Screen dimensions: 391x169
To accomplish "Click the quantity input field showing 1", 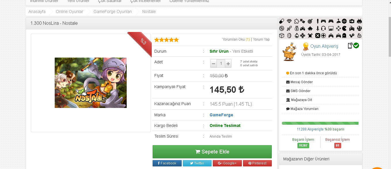I will click(221, 63).
